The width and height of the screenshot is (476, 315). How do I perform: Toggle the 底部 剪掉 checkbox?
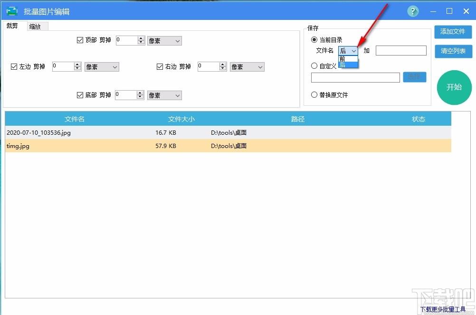80,95
